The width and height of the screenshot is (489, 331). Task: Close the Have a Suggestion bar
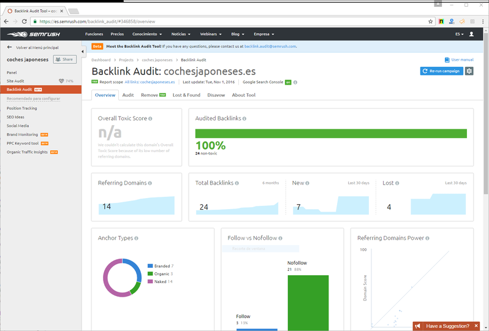[476, 326]
